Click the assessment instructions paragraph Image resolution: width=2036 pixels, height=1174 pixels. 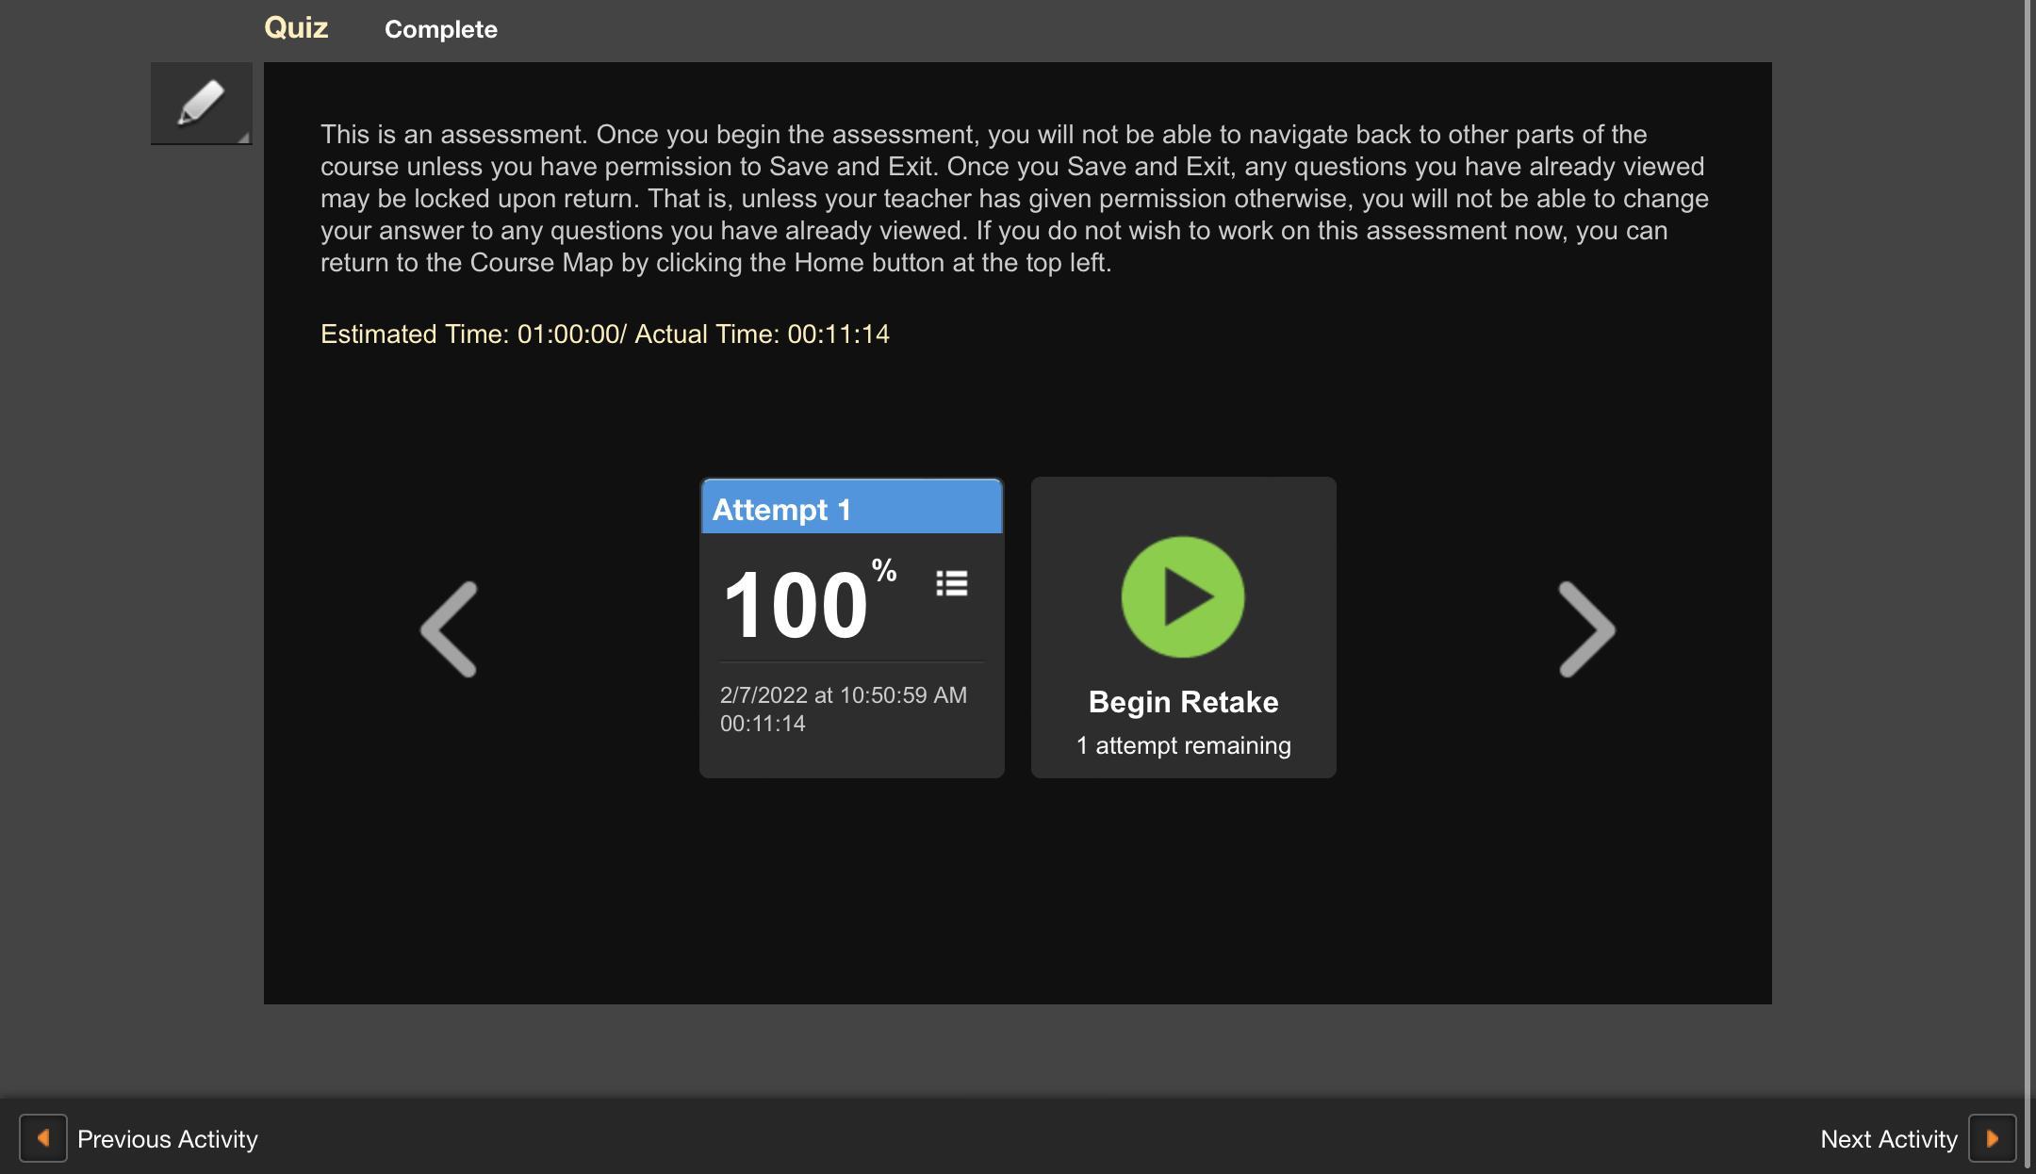[x=1014, y=198]
